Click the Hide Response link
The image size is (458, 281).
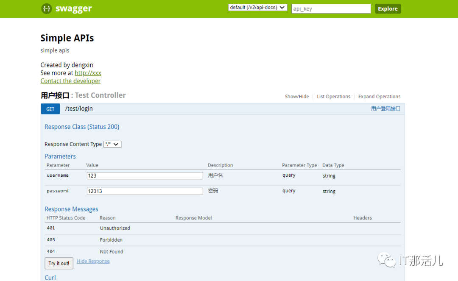[93, 261]
